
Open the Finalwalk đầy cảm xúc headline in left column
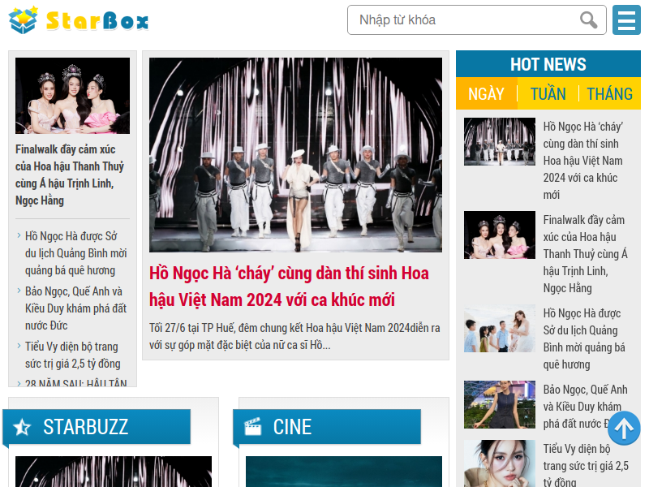point(70,175)
